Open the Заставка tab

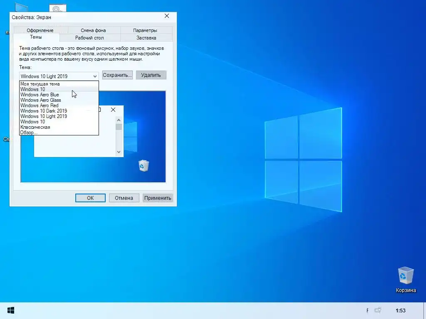(146, 38)
